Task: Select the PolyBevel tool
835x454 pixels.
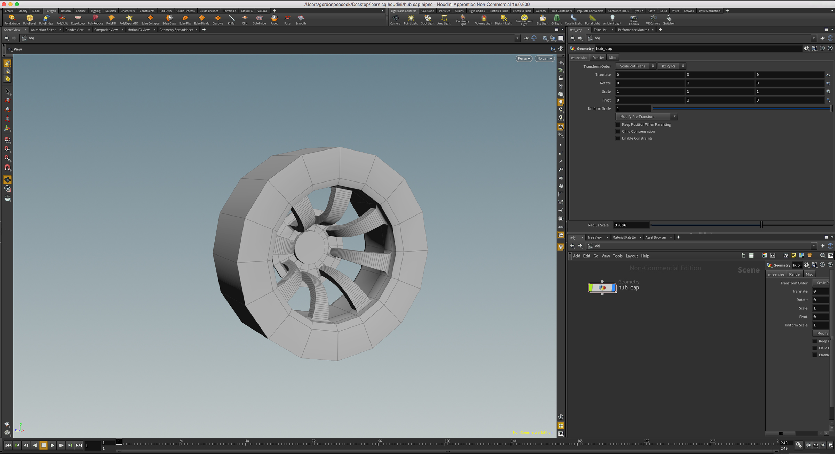Action: tap(29, 19)
